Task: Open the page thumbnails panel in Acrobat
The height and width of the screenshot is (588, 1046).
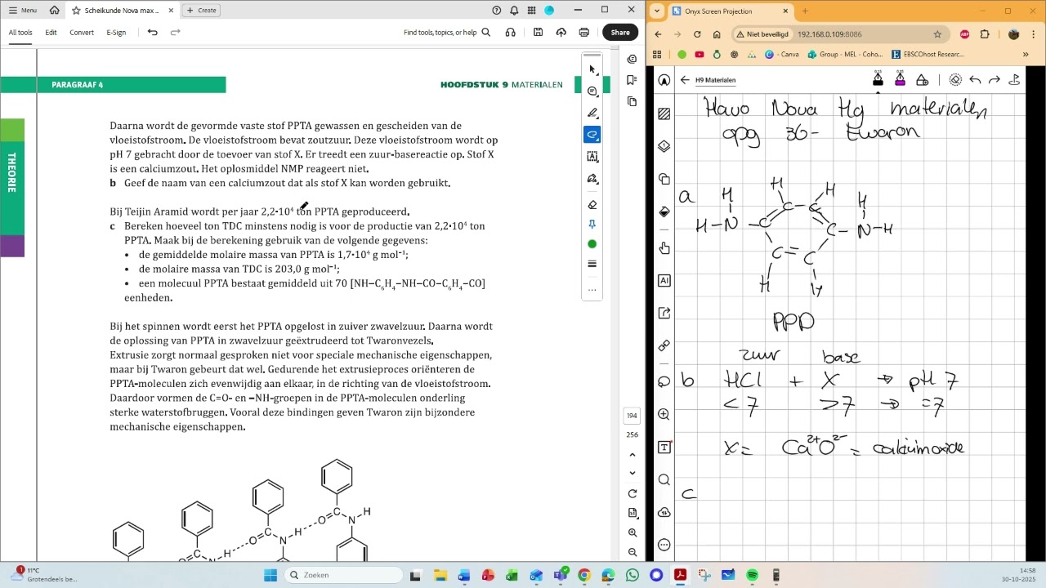Action: click(x=632, y=101)
